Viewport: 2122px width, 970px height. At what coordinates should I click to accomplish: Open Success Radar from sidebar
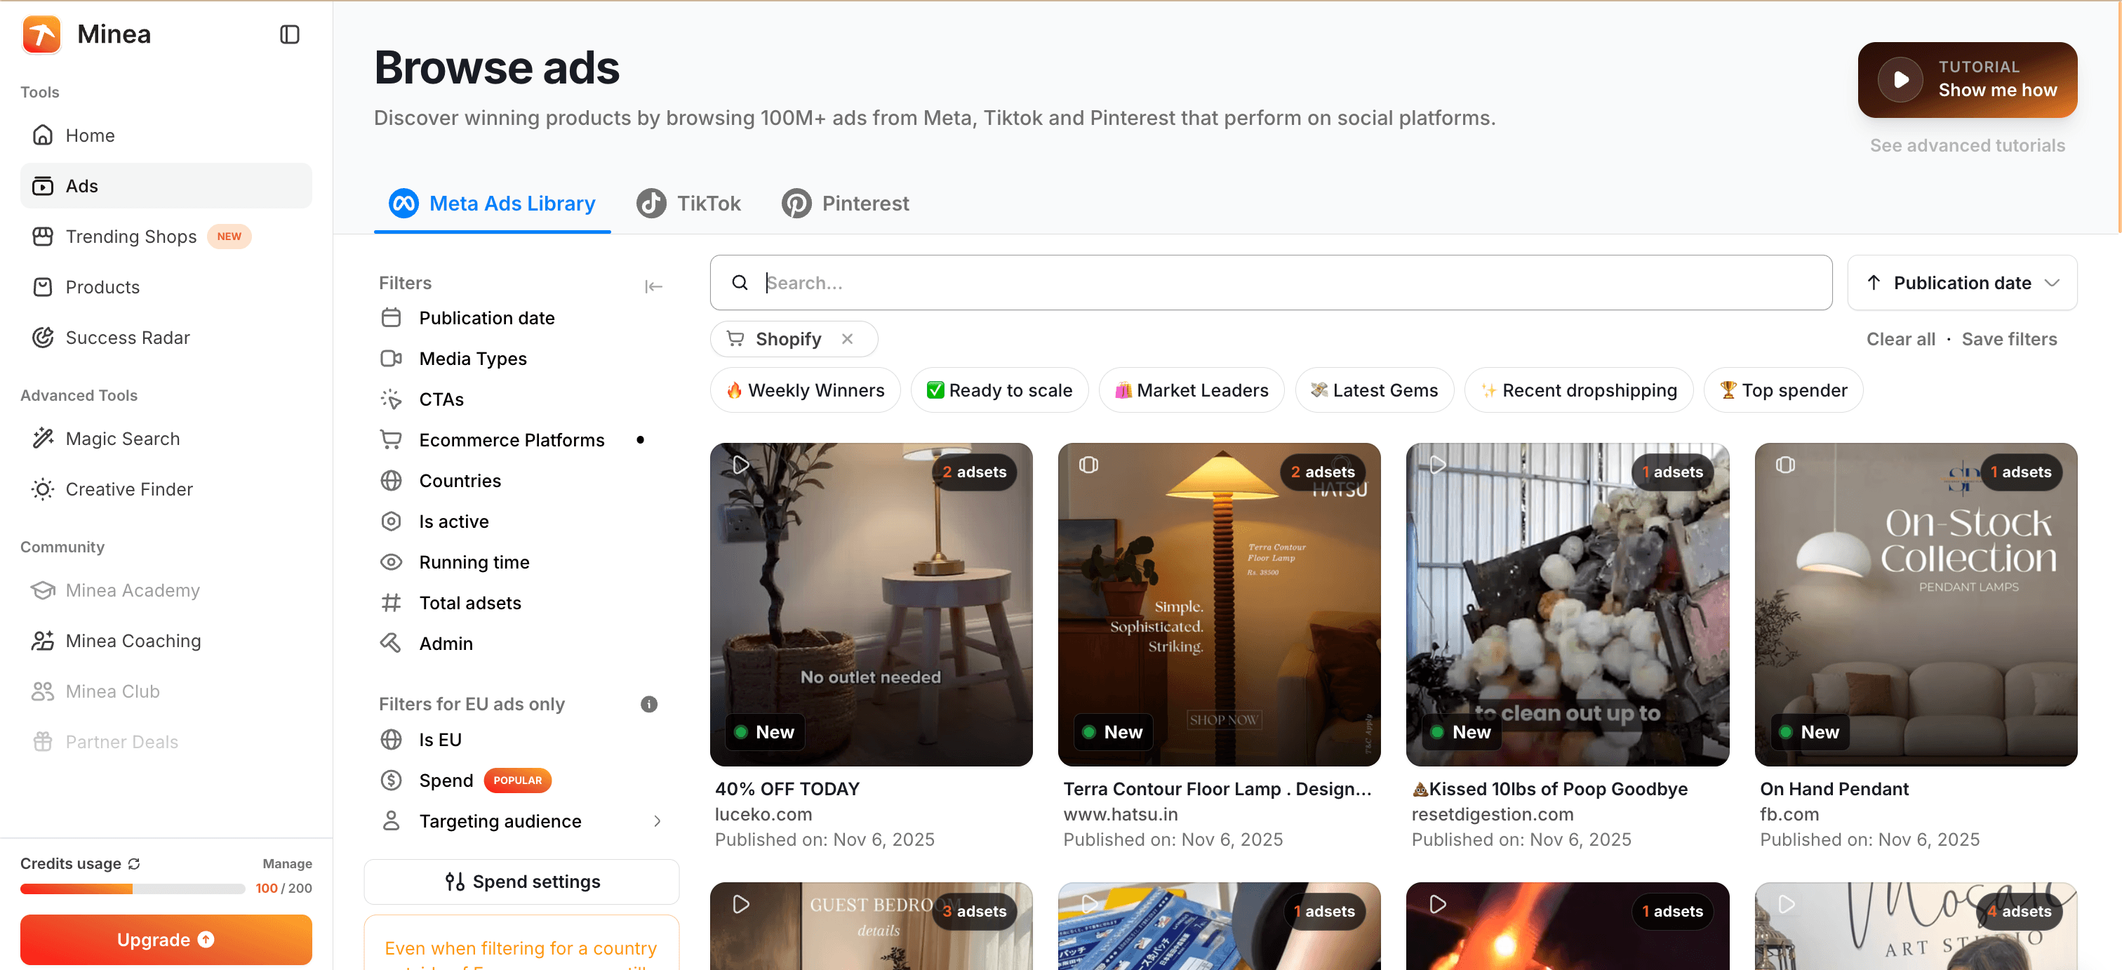pos(127,337)
